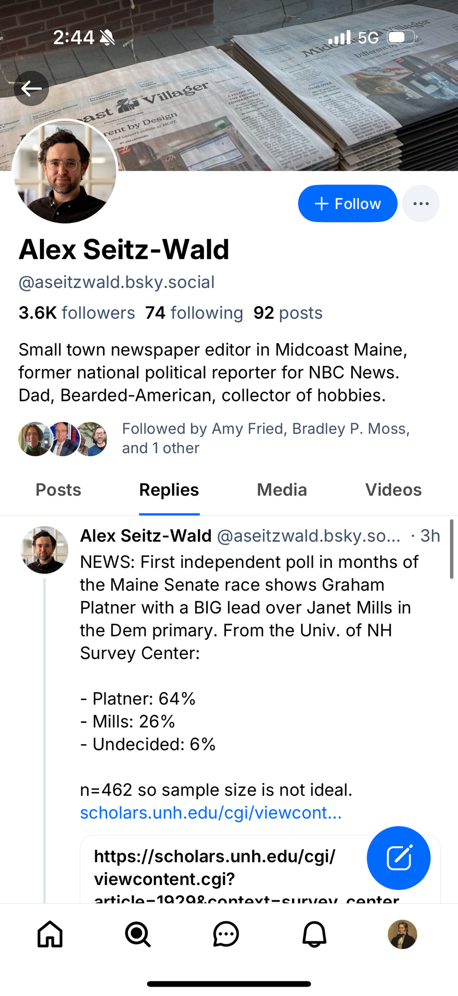Viewport: 458px width, 996px height.
Task: Follow Alex Seitz-Wald
Action: [x=347, y=204]
